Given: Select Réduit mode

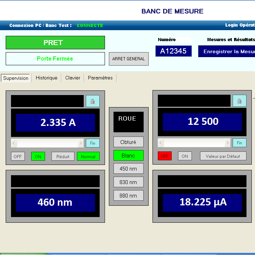Looking at the screenshot, I should (63, 156).
